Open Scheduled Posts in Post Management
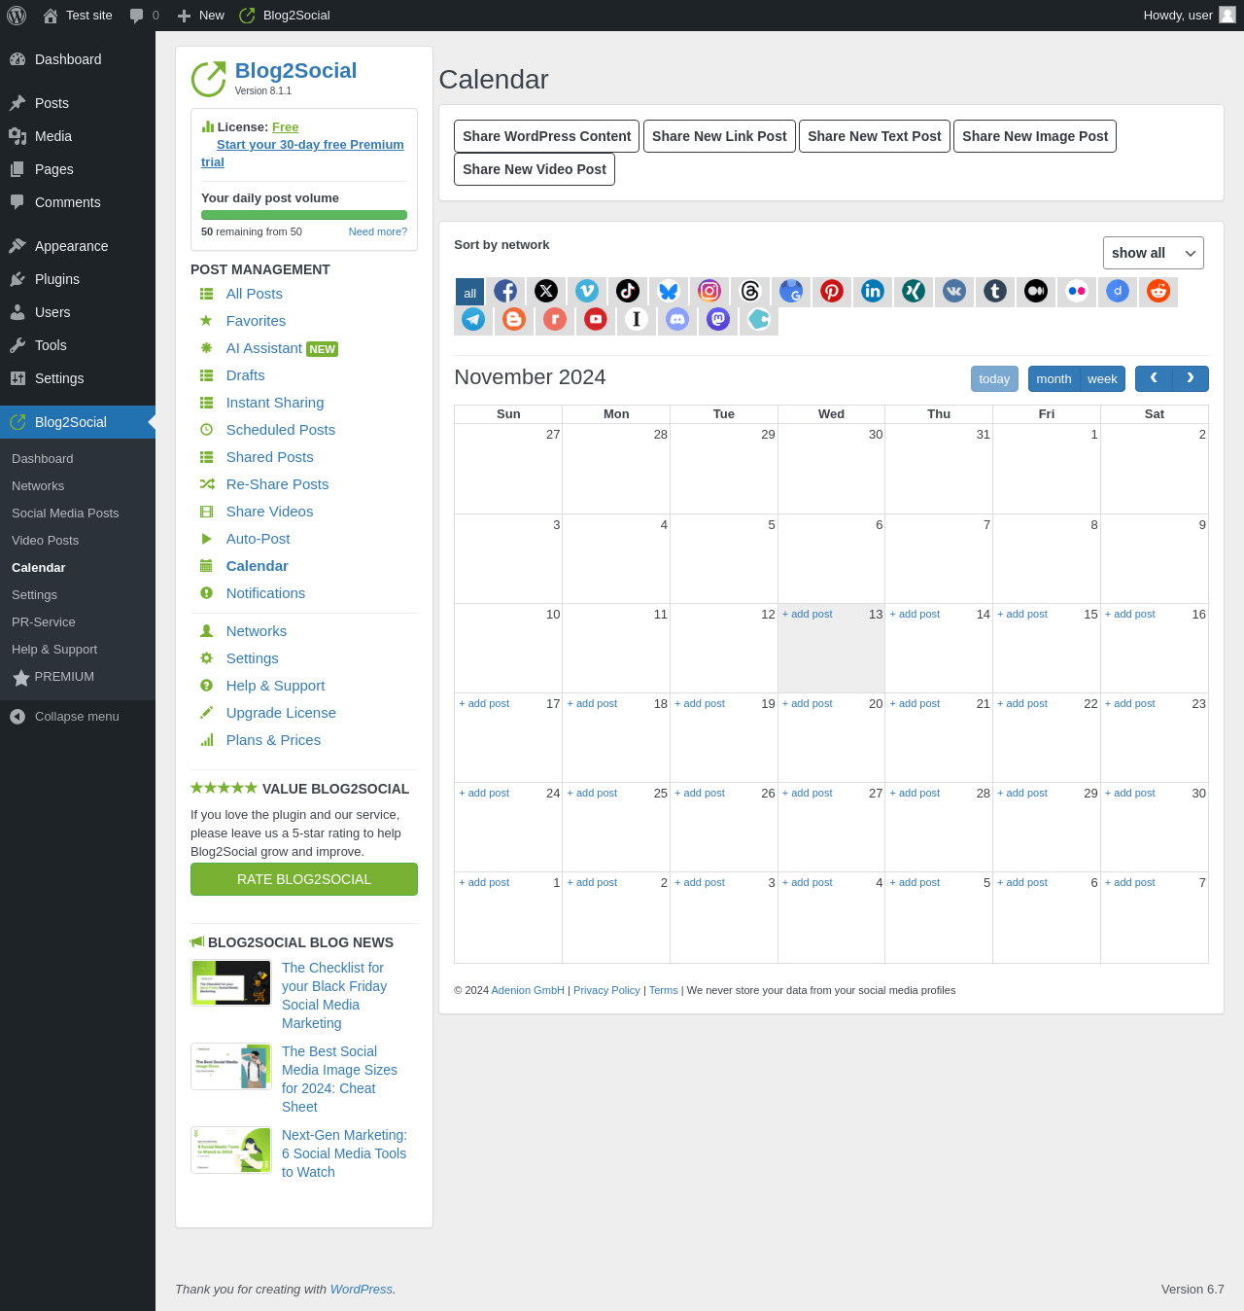Image resolution: width=1244 pixels, height=1311 pixels. (x=281, y=430)
